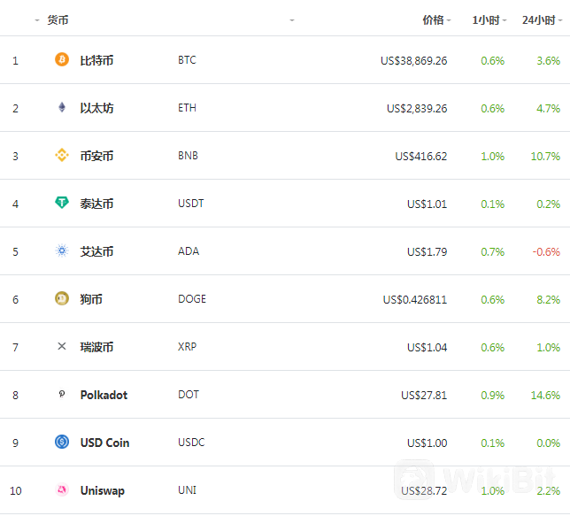Click the BNB yellow logo icon
Viewport: 570px width, 516px height.
(x=62, y=156)
